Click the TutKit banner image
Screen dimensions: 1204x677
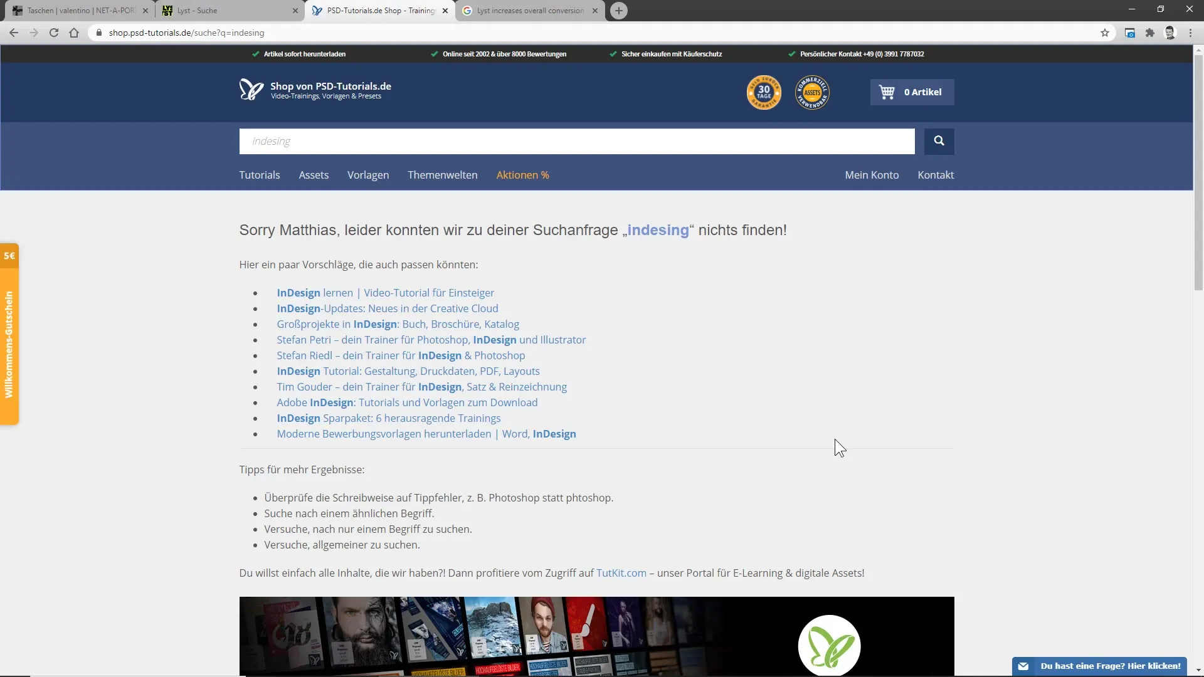pyautogui.click(x=596, y=636)
